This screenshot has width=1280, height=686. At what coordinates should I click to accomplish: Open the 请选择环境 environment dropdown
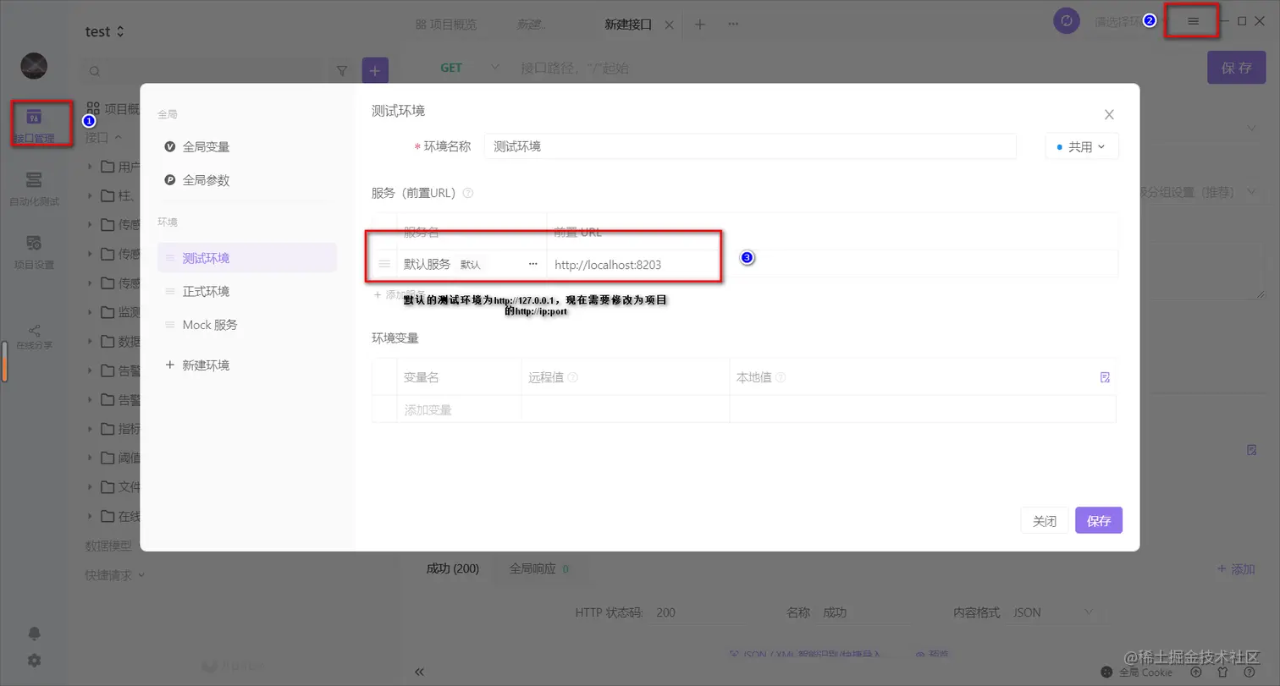1129,21
